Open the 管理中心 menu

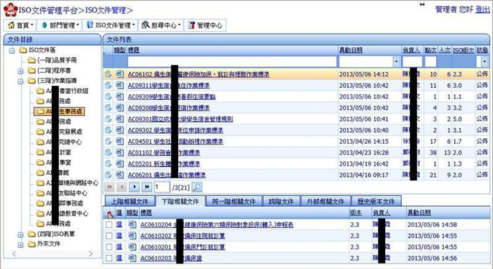click(205, 25)
